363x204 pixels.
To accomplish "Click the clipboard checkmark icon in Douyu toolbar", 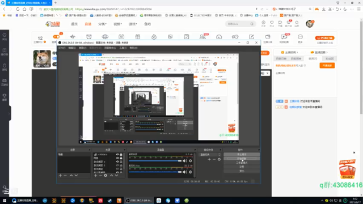I will 187,36.
